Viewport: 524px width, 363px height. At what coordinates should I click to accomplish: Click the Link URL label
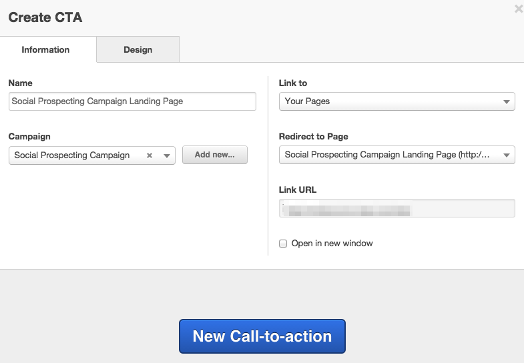point(298,190)
